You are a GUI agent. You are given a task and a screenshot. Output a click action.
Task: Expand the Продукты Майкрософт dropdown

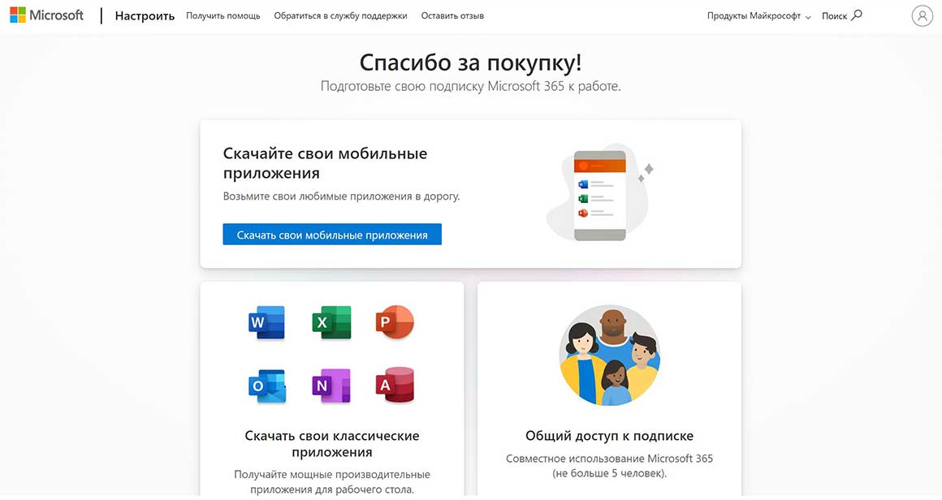[x=758, y=16]
